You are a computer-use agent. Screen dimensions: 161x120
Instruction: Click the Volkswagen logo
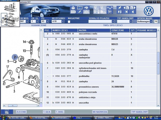pos(149,11)
